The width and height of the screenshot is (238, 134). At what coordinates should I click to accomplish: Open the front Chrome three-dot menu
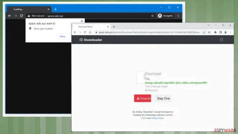click(231, 32)
